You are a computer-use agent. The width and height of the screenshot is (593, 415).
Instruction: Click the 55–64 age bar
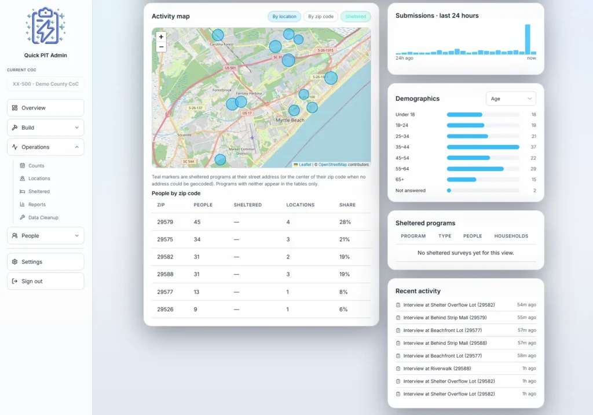pos(475,169)
